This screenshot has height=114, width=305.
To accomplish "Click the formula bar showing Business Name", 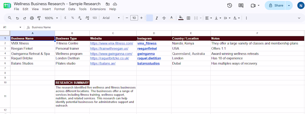I will pyautogui.click(x=167, y=27).
